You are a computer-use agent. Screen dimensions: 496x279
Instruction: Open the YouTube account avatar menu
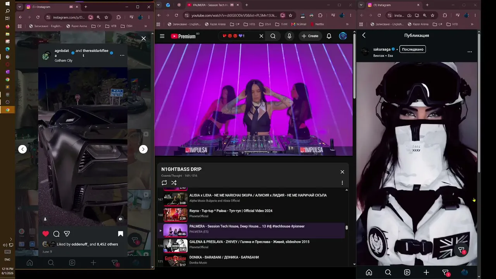(x=343, y=36)
